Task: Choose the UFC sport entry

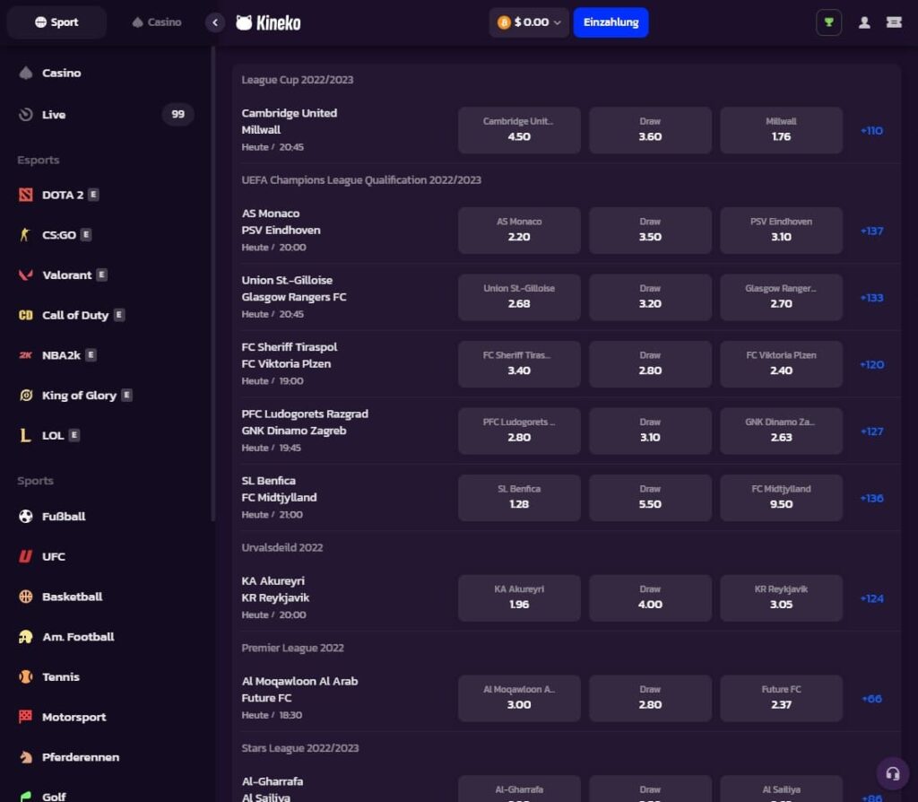Action: pos(53,556)
